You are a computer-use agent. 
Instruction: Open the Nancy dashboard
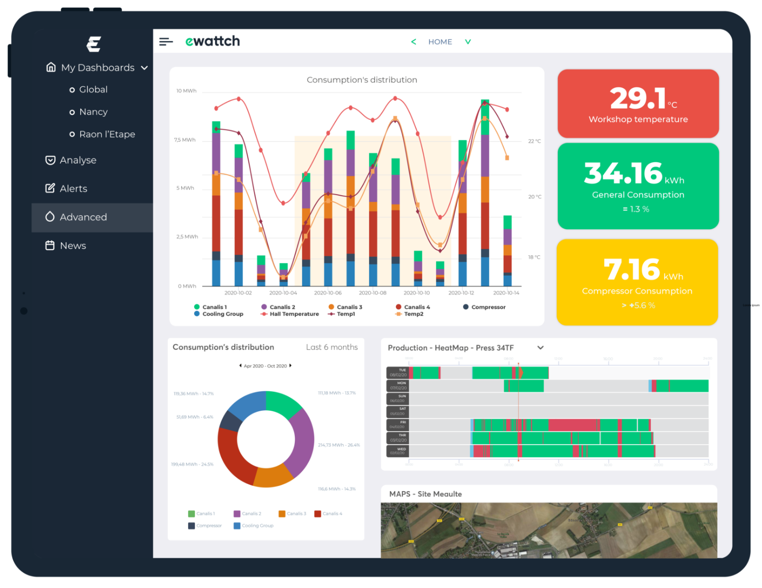point(93,112)
